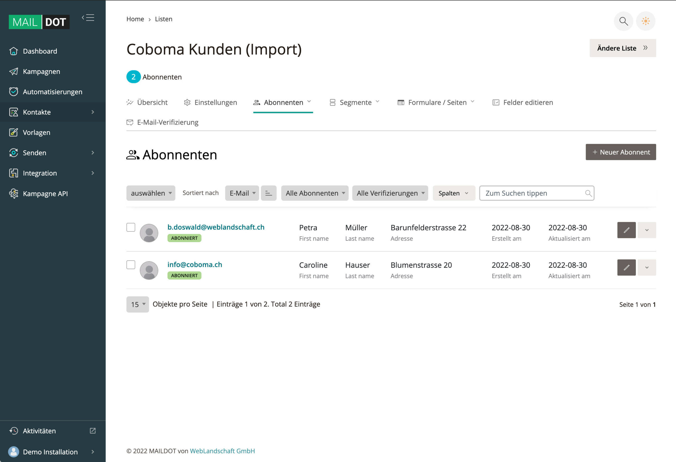Open the Alle Abonnenten filter dropdown
Image resolution: width=676 pixels, height=462 pixels.
315,193
